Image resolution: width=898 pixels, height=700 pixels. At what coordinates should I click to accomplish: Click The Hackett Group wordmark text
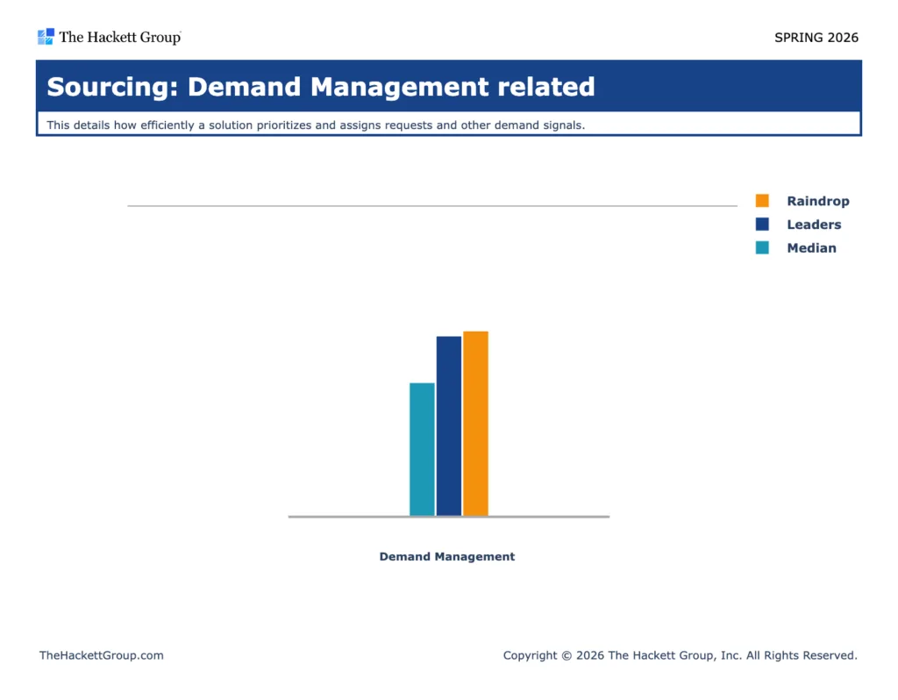pyautogui.click(x=119, y=37)
